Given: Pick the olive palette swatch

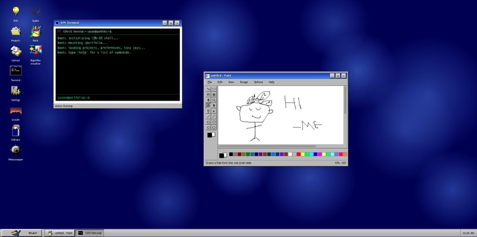Looking at the screenshot, I should tap(244, 154).
